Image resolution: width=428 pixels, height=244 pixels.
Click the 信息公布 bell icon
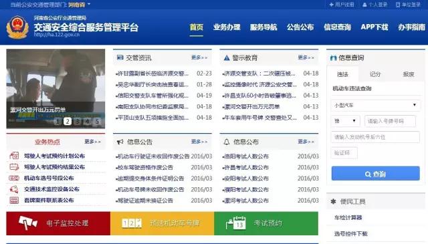(227, 142)
